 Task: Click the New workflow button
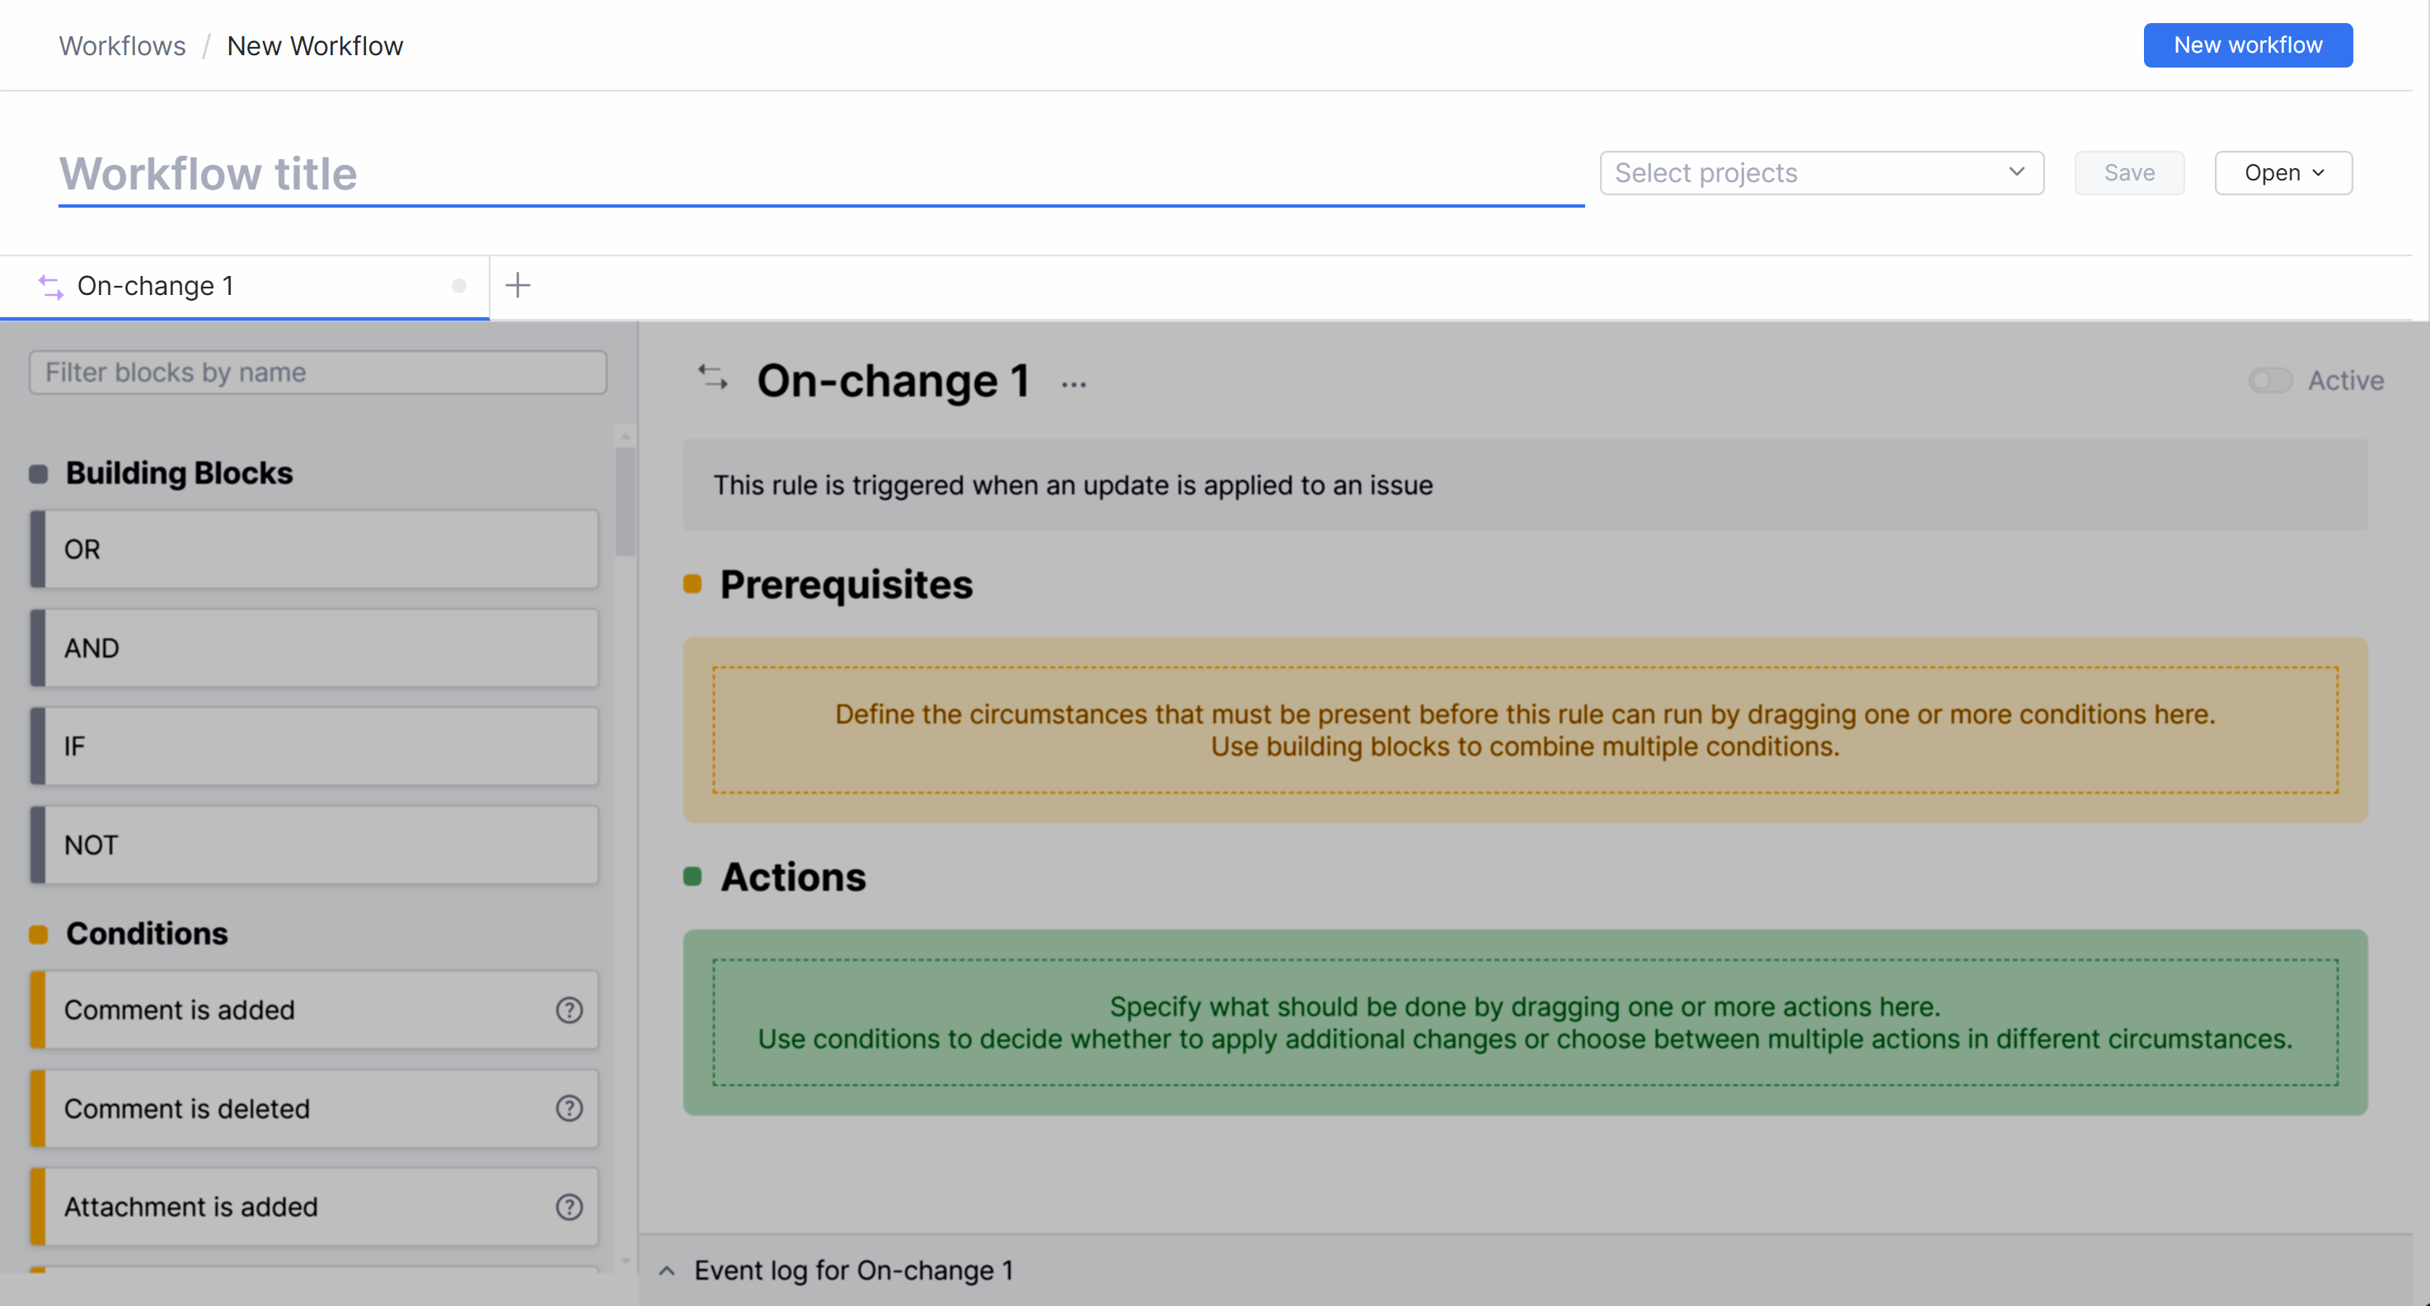click(2247, 44)
